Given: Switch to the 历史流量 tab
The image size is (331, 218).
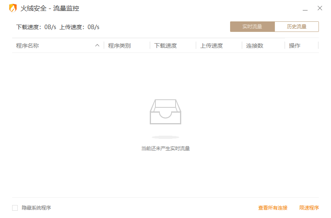Looking at the screenshot, I should pyautogui.click(x=297, y=27).
